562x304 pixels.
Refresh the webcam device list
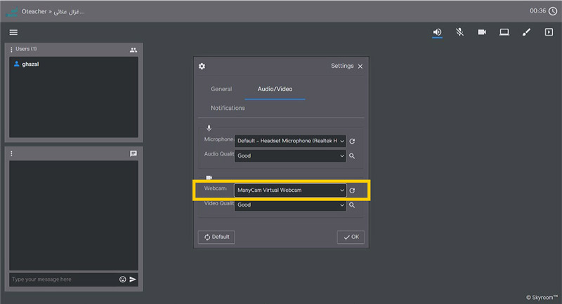352,191
